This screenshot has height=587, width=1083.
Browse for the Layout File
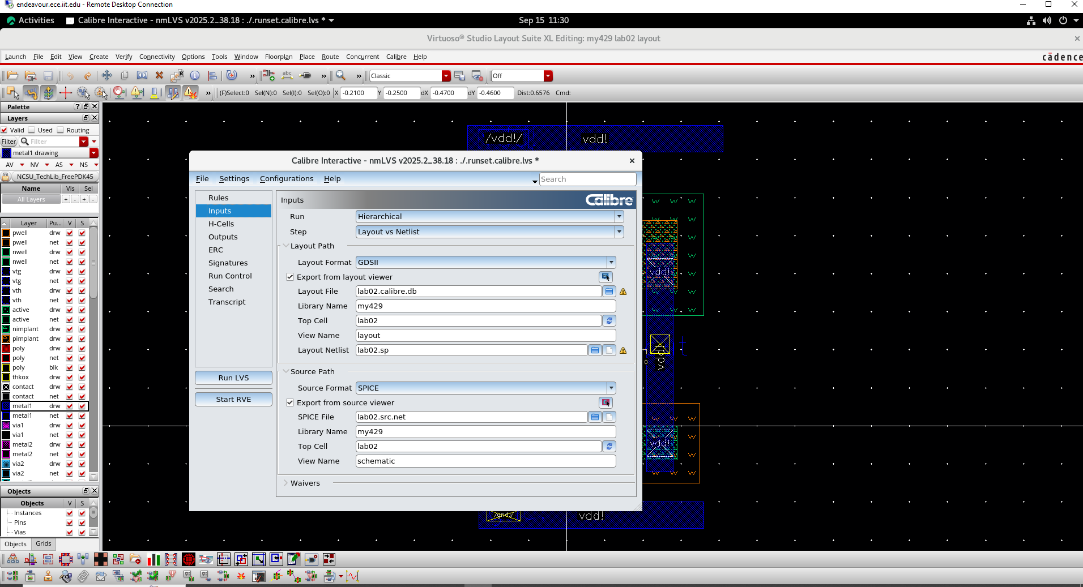pos(609,292)
